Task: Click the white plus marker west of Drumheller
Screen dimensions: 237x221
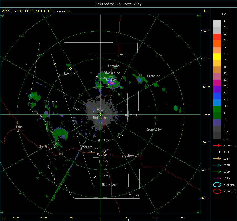Action: [x=149, y=106]
